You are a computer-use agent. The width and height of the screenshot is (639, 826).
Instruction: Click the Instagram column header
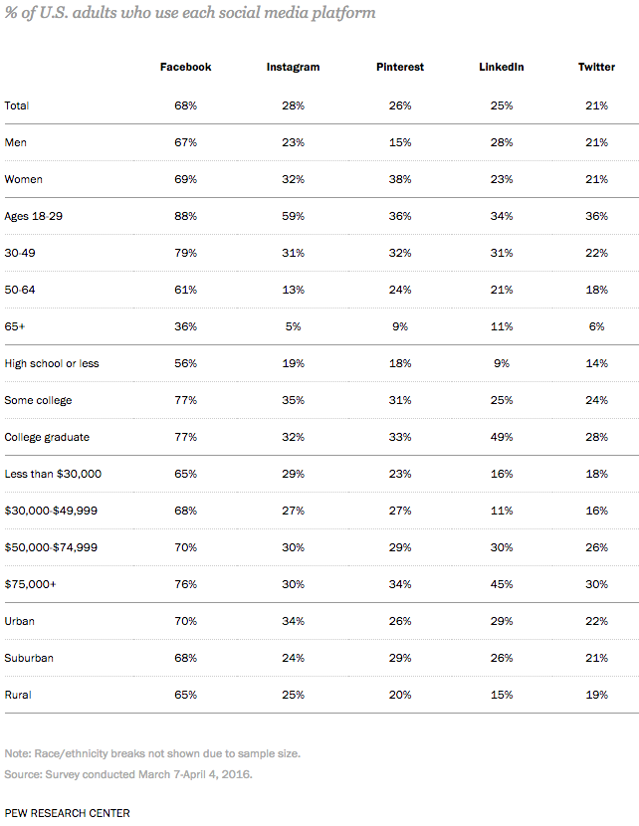click(x=293, y=67)
